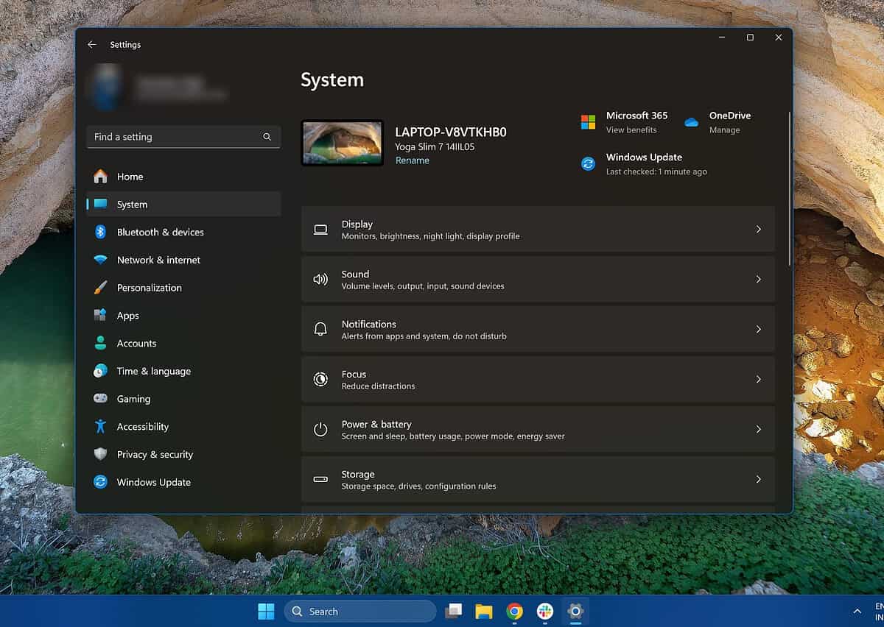Expand the Sound settings chevron
The width and height of the screenshot is (884, 627).
[758, 279]
